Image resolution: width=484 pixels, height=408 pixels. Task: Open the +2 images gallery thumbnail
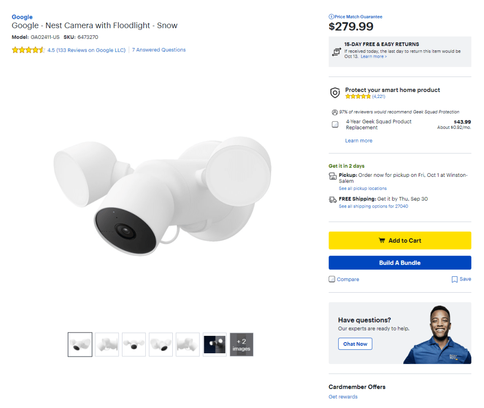pyautogui.click(x=242, y=345)
